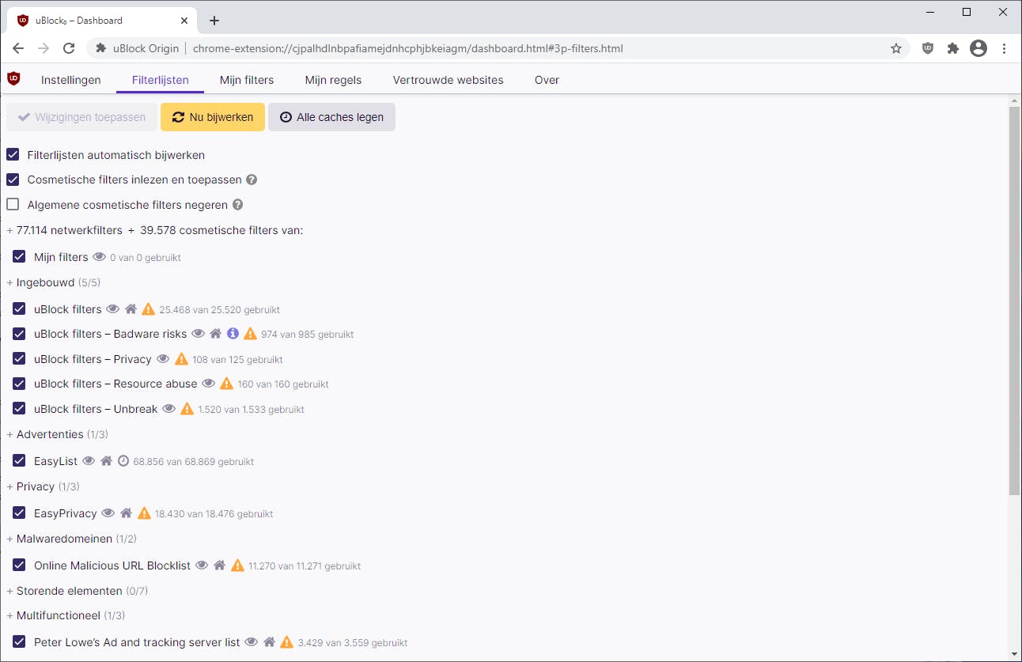Open home link for Badware risks list
Image resolution: width=1022 pixels, height=662 pixels.
click(x=215, y=334)
